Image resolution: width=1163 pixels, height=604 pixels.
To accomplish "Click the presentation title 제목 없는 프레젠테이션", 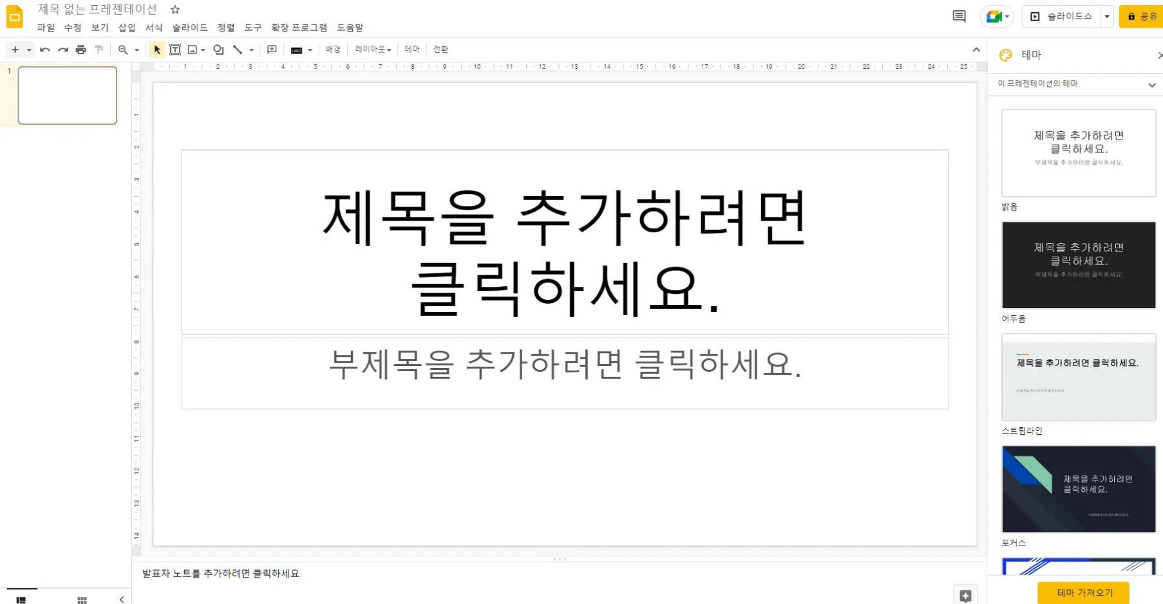I will [x=97, y=10].
